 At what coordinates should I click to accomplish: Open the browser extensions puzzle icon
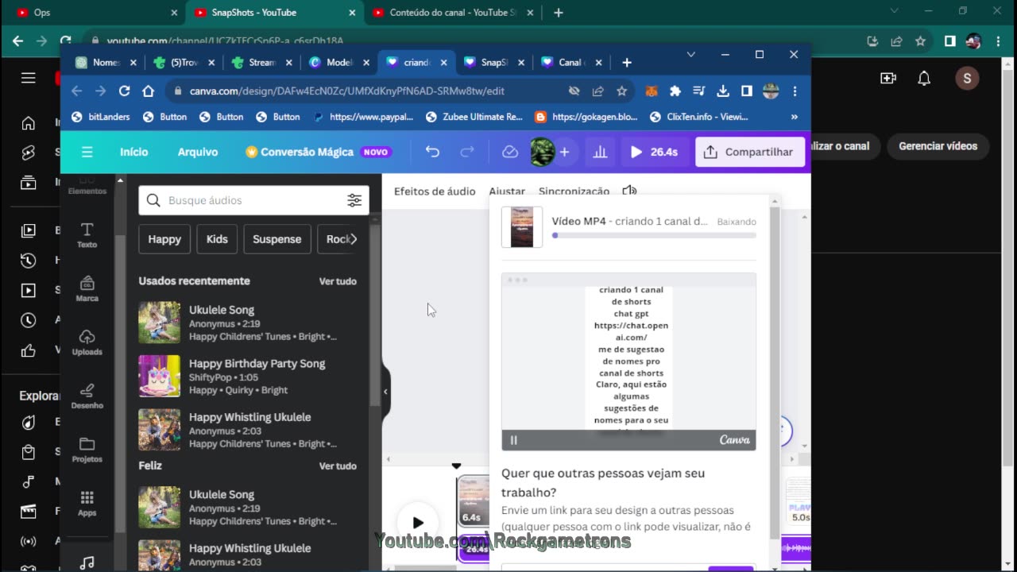pyautogui.click(x=675, y=91)
